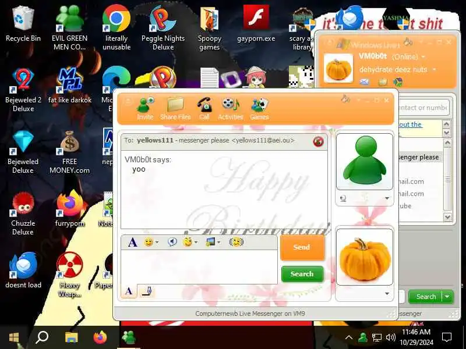Expand personal message 'dehydrate deez nuts' dropdown
This screenshot has height=349, width=466.
(x=434, y=69)
